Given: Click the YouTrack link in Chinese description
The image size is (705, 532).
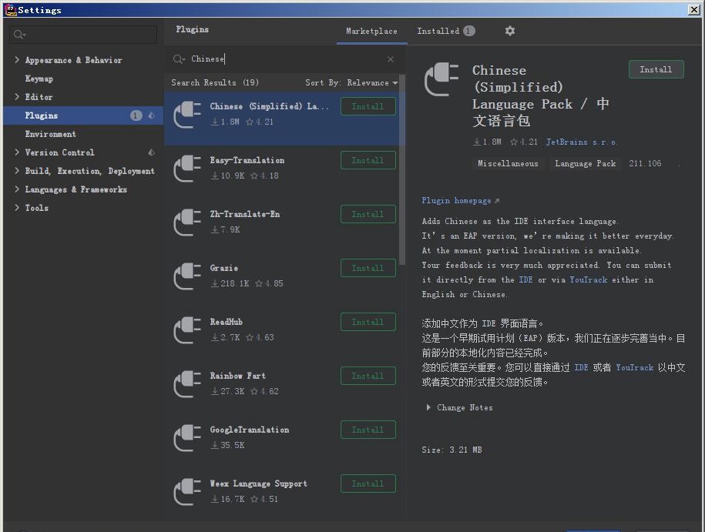Looking at the screenshot, I should (x=634, y=367).
